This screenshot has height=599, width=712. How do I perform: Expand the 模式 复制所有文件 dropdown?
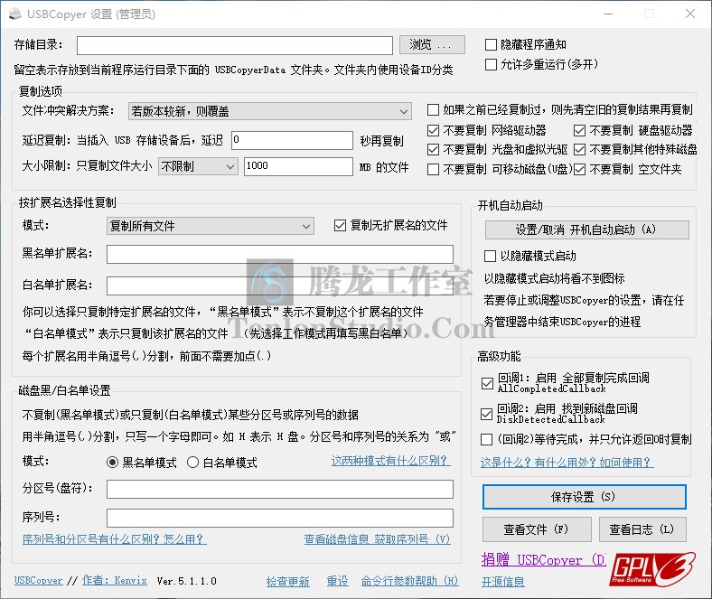211,226
